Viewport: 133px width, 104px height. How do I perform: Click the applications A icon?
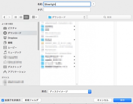(x=5, y=72)
